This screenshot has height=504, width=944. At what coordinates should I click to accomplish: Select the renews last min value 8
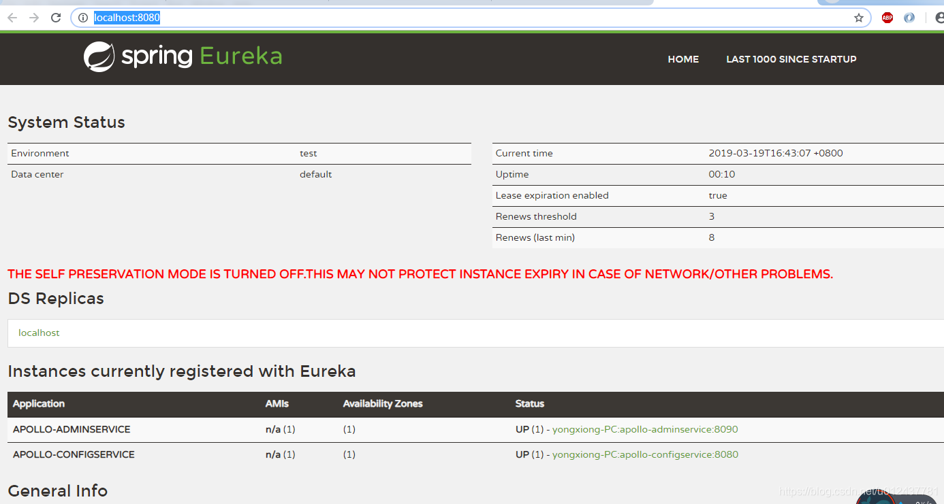tap(712, 237)
